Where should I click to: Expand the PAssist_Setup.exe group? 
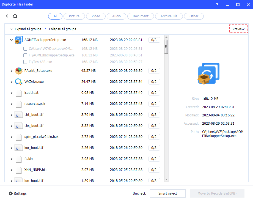tap(11, 71)
